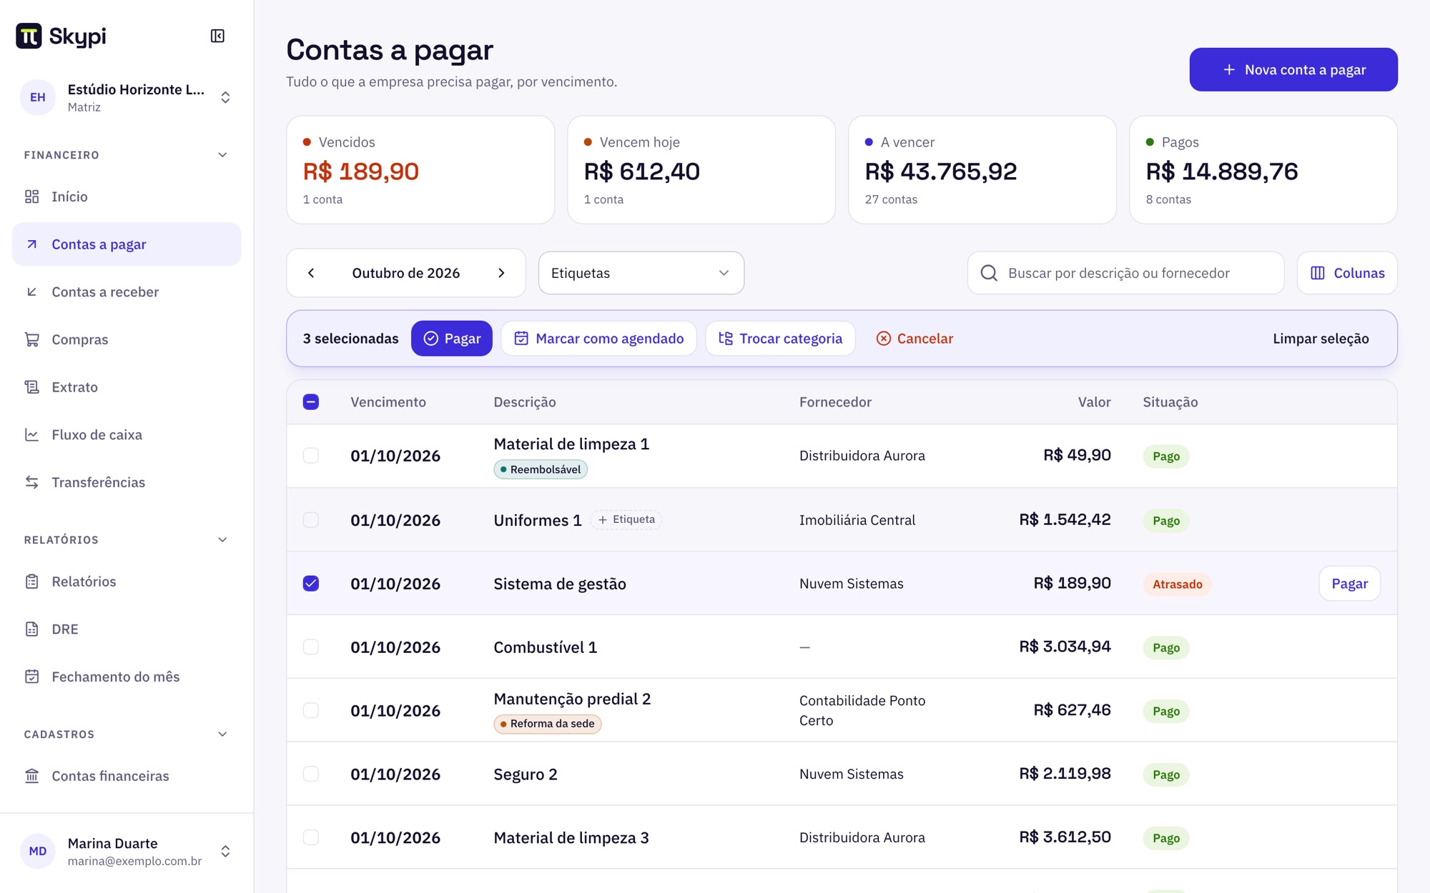Click Trocar categoria button
The width and height of the screenshot is (1430, 893).
(780, 339)
